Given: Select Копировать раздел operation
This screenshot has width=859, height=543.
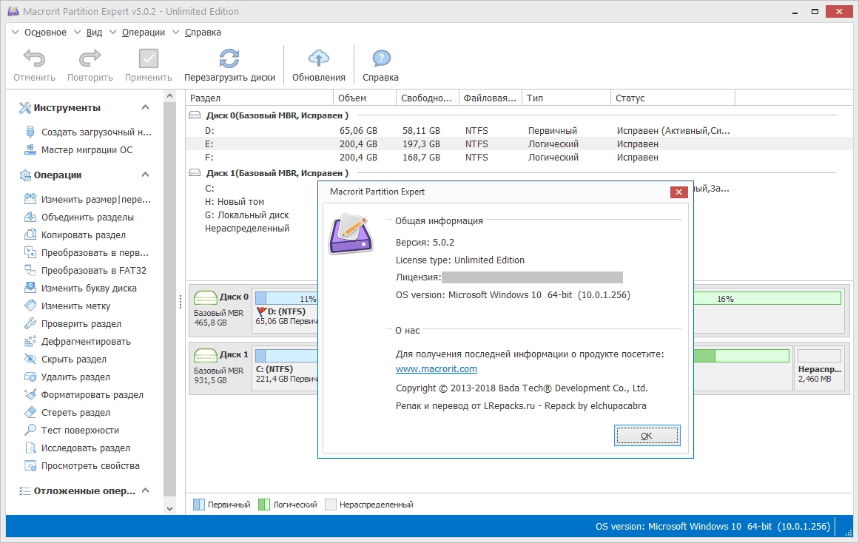Looking at the screenshot, I should point(75,235).
